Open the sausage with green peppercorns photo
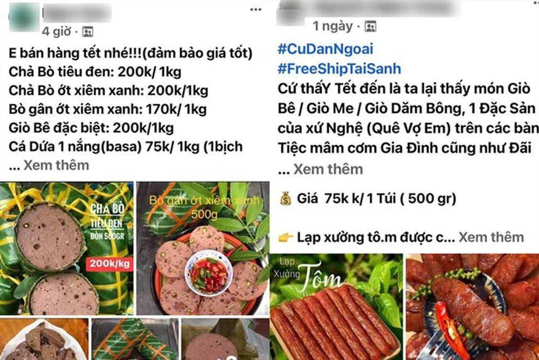 click(473, 307)
